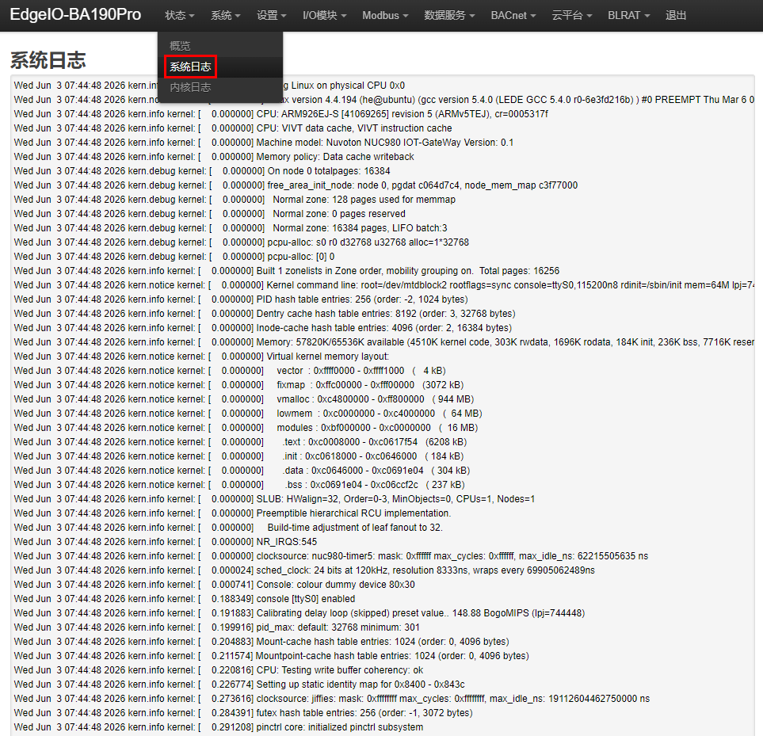Select 概览 from the status menu
This screenshot has width=763, height=736.
click(x=220, y=46)
